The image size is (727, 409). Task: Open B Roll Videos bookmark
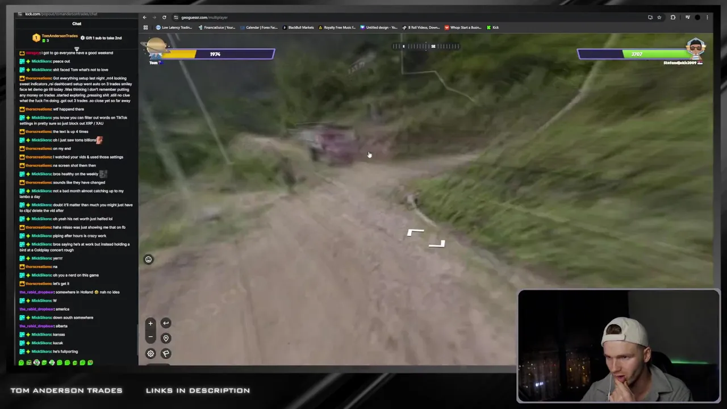coord(421,27)
